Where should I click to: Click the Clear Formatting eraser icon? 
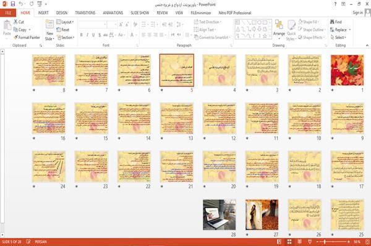pyautogui.click(x=135, y=25)
